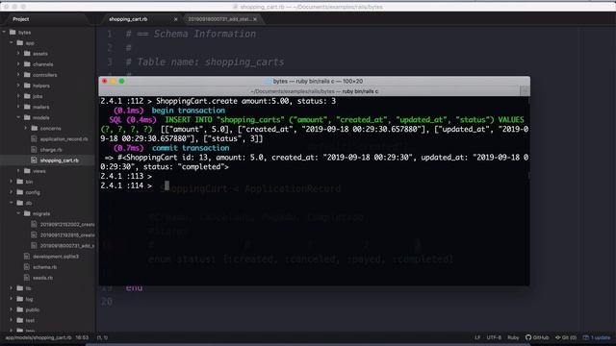Click the Ruby grammar selector
This screenshot has height=346, width=616.
click(x=513, y=337)
